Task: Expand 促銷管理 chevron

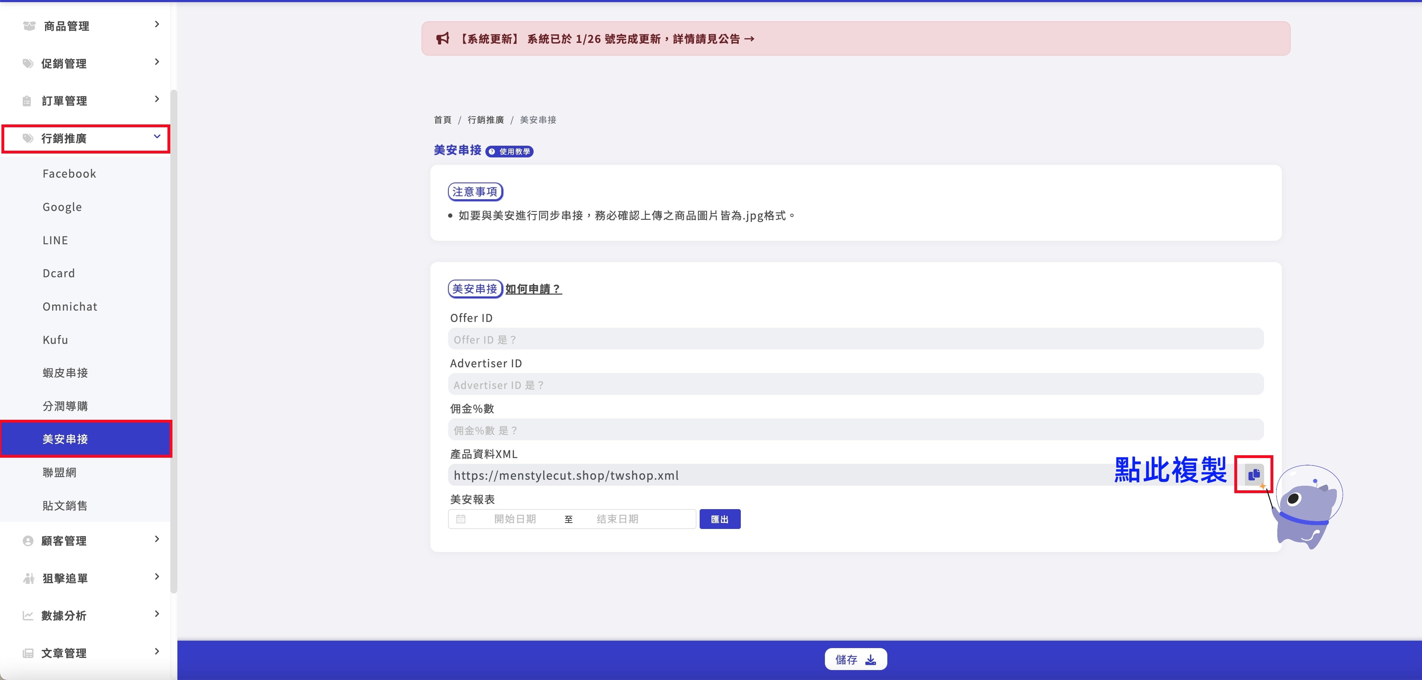Action: click(x=157, y=62)
